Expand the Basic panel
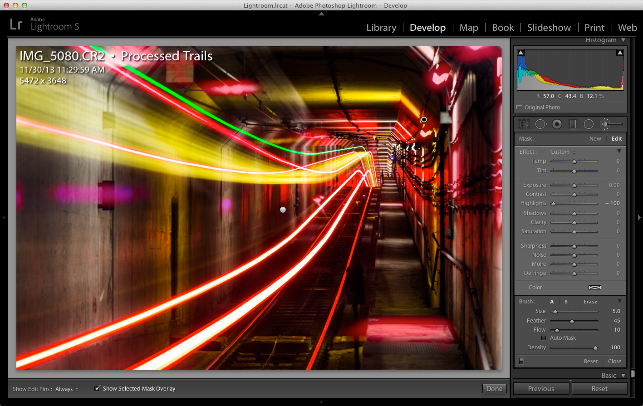 coord(623,376)
